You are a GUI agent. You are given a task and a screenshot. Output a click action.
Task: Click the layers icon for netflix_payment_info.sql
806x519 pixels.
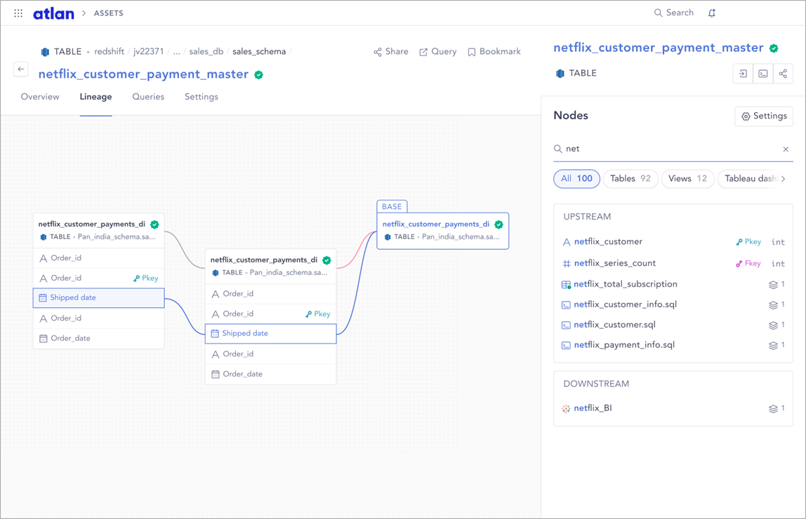tap(773, 346)
